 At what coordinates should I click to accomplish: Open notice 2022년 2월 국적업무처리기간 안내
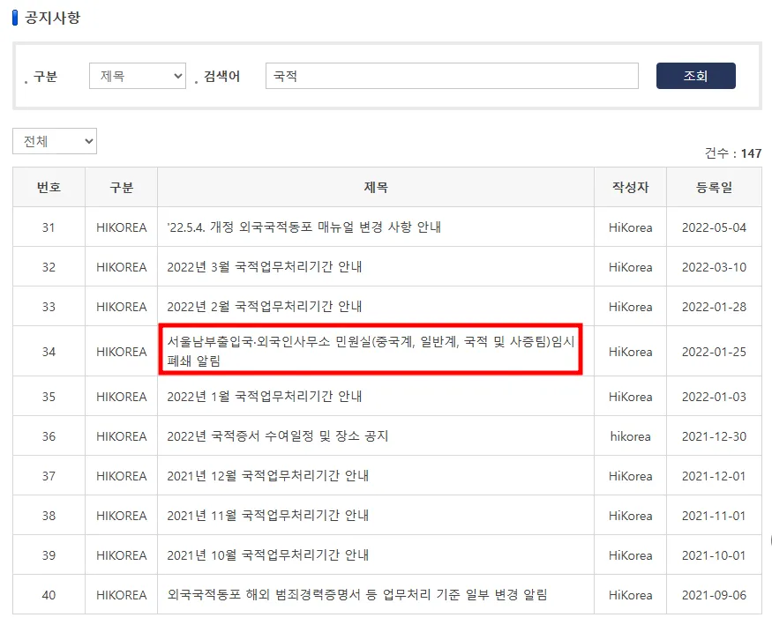(x=265, y=307)
